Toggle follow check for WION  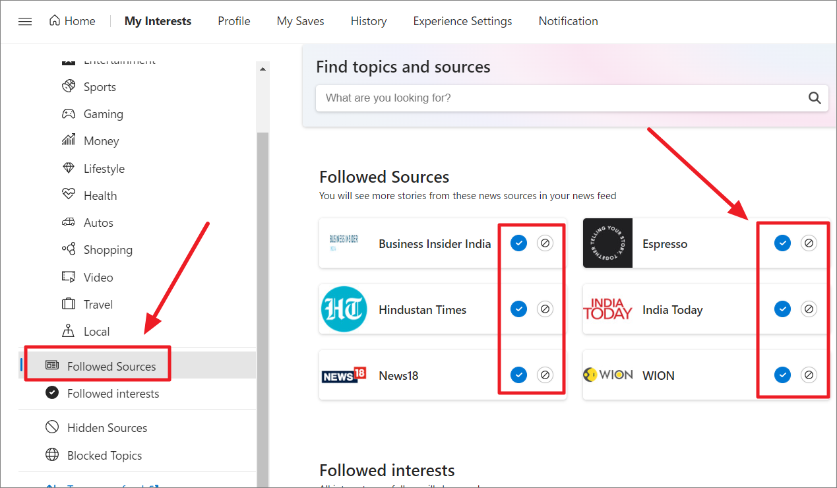(x=783, y=375)
